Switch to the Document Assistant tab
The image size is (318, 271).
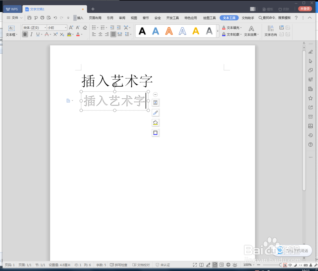pyautogui.click(x=248, y=18)
